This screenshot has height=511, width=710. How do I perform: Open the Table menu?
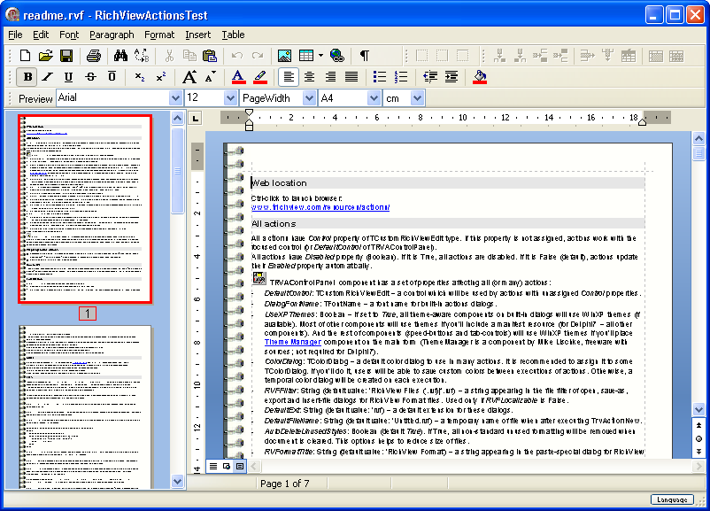coord(233,35)
